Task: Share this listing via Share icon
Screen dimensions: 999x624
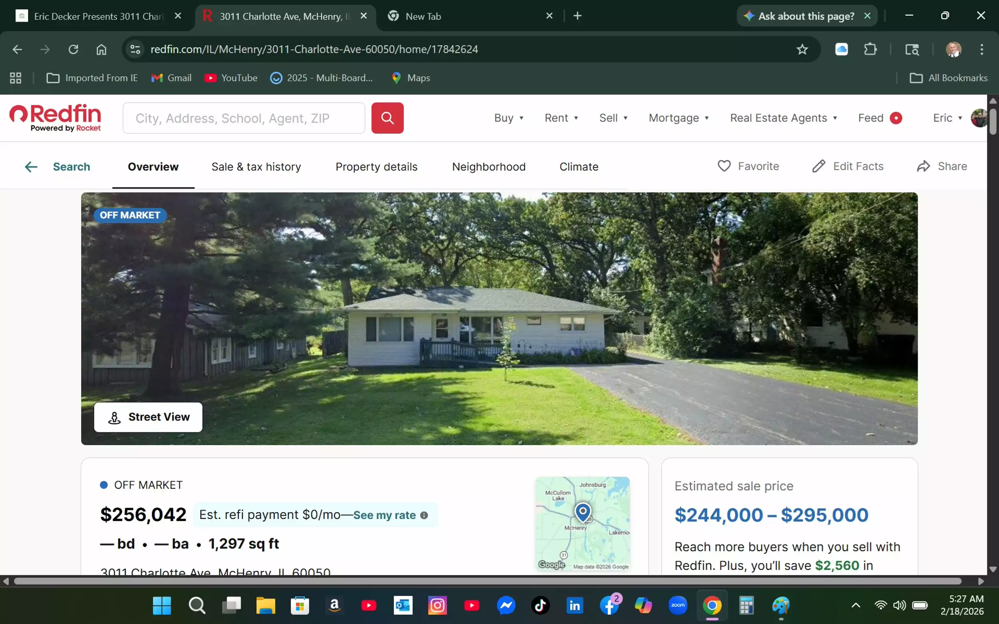Action: click(941, 166)
